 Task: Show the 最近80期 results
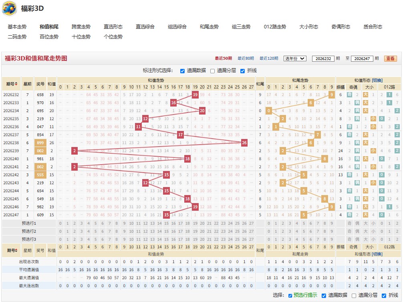coord(246,58)
